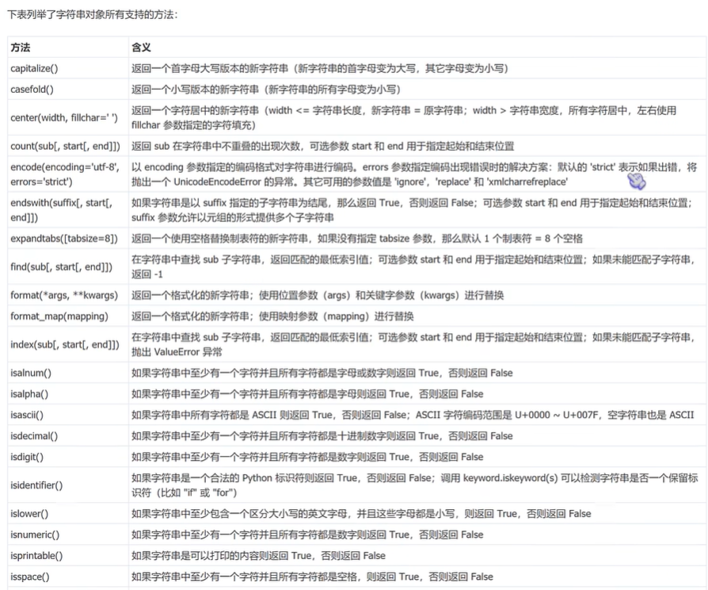The height and width of the screenshot is (590, 708).
Task: Select the isalnum() method name
Action: [31, 374]
